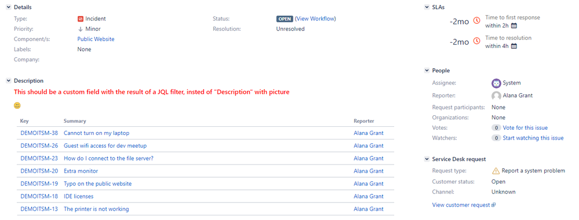Collapse the People section chevron
This screenshot has width=579, height=220.
point(427,70)
